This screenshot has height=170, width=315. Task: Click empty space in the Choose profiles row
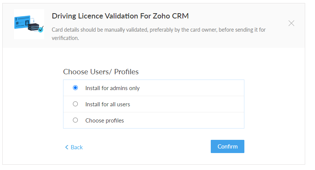pos(196,121)
